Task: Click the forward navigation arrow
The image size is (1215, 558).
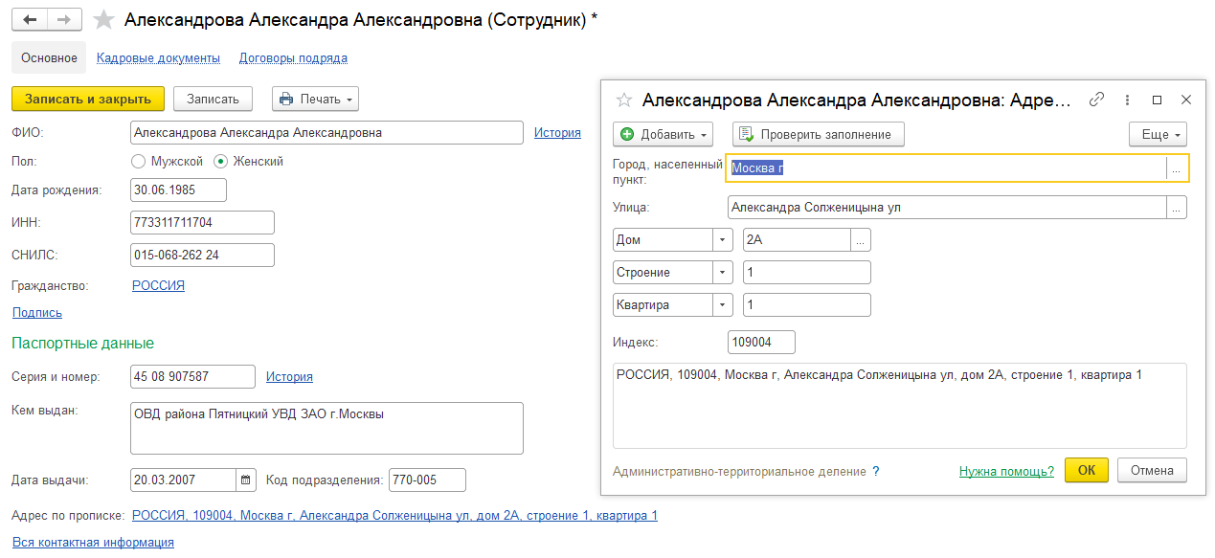Action: (x=64, y=20)
